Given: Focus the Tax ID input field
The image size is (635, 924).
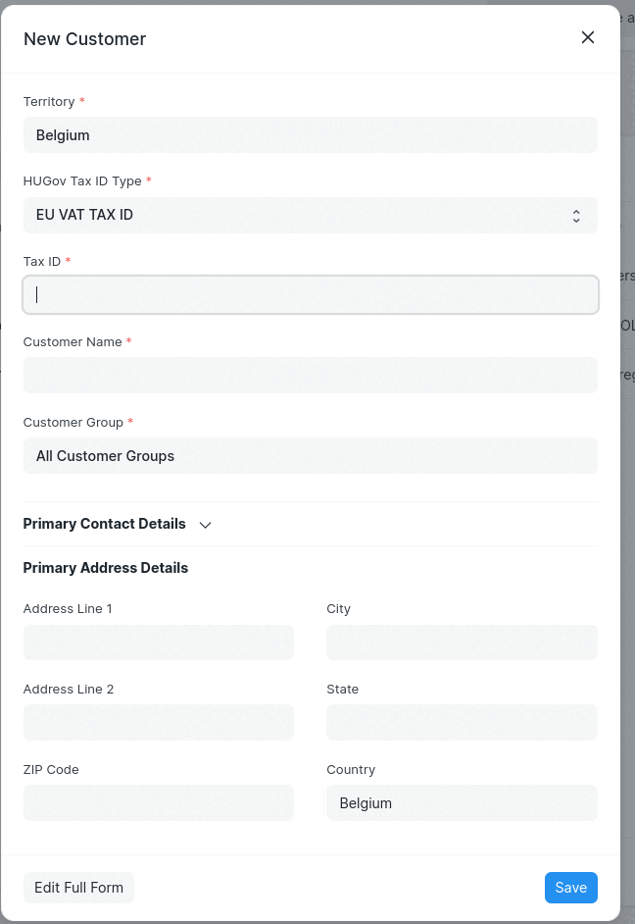Looking at the screenshot, I should 310,294.
